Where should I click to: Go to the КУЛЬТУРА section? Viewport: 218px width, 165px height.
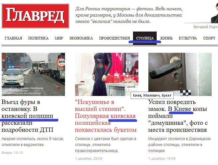188,38
